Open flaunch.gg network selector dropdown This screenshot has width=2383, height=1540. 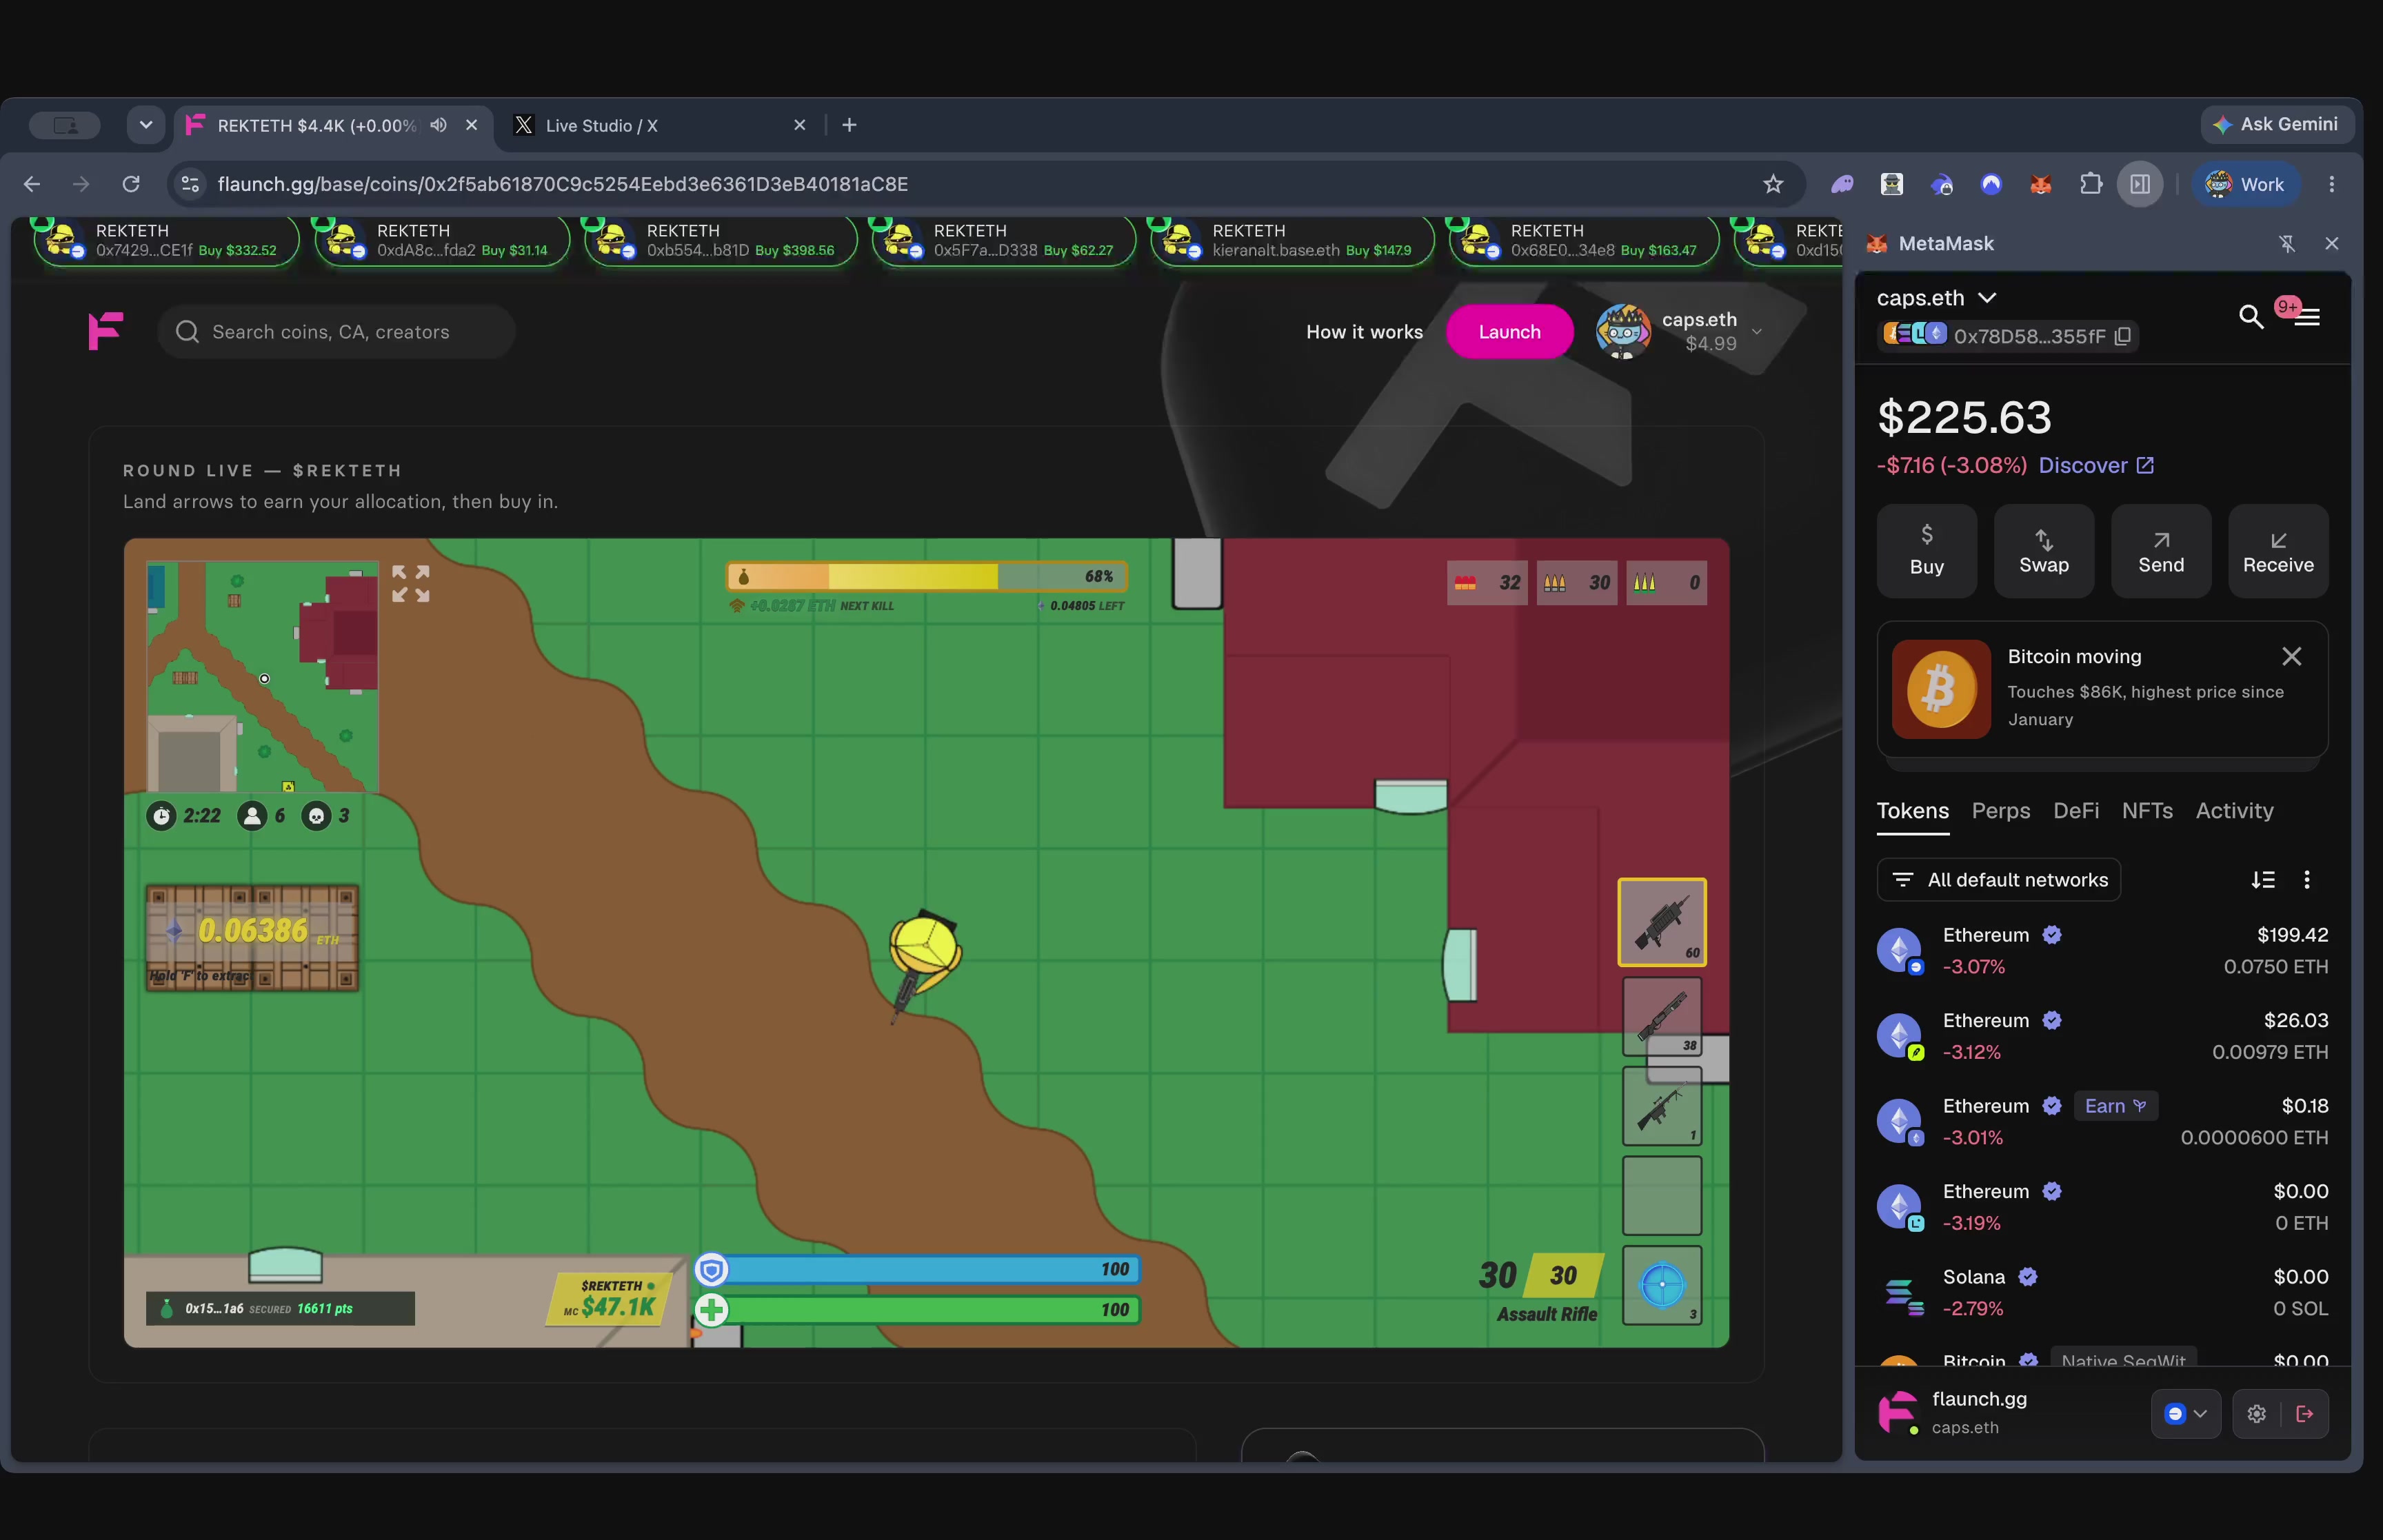click(x=2186, y=1414)
